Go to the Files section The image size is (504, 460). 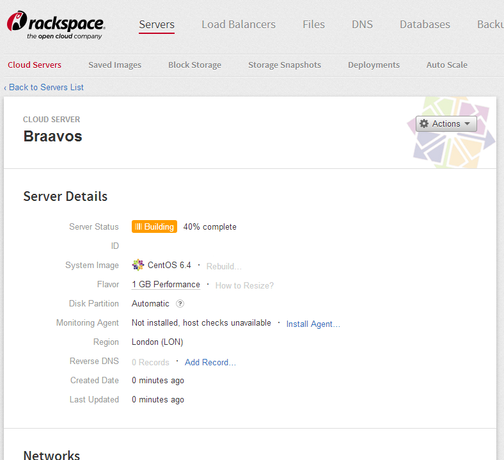click(313, 24)
